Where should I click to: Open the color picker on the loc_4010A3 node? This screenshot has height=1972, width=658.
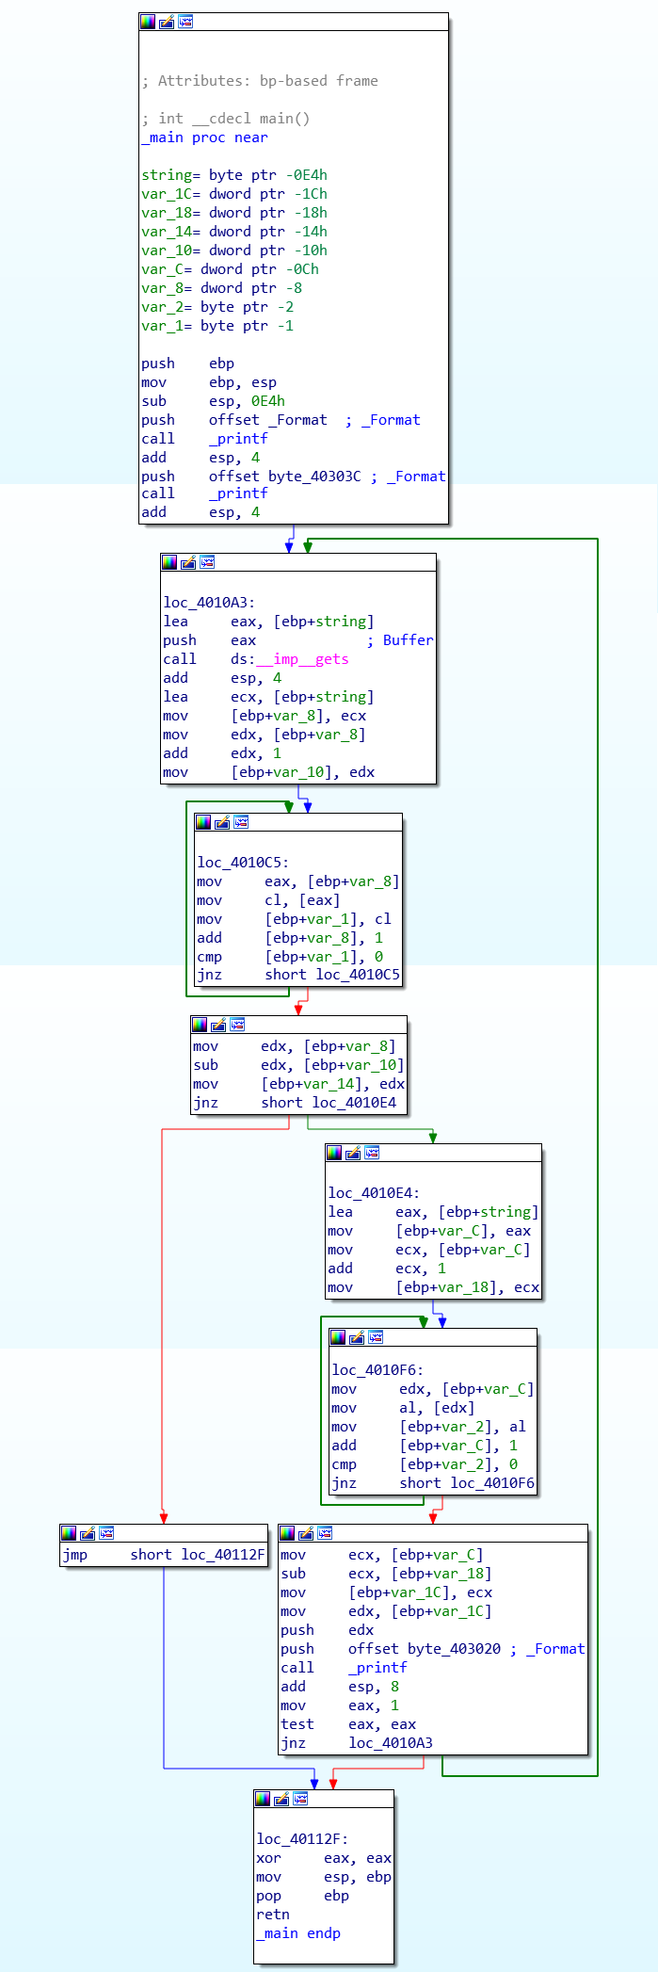point(169,562)
